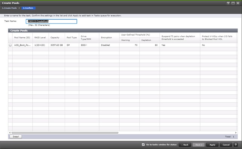Screen dimensions: 242x149
Task: Click the SSD/- drive type cell
Action: click(x=89, y=45)
